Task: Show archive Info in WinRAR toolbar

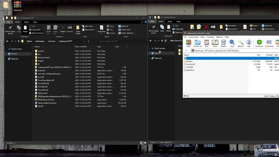Action: pos(249,43)
